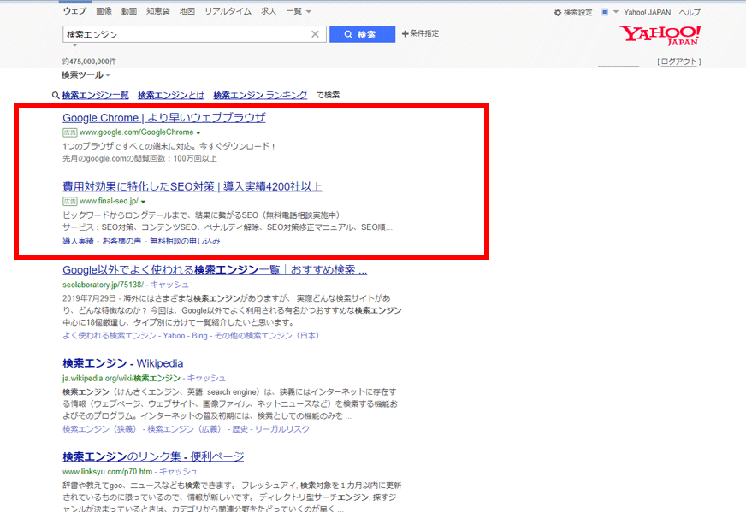Viewport: 746px width, 512px height.
Task: Click the 広告 badge on Google Chrome ad
Action: [70, 132]
